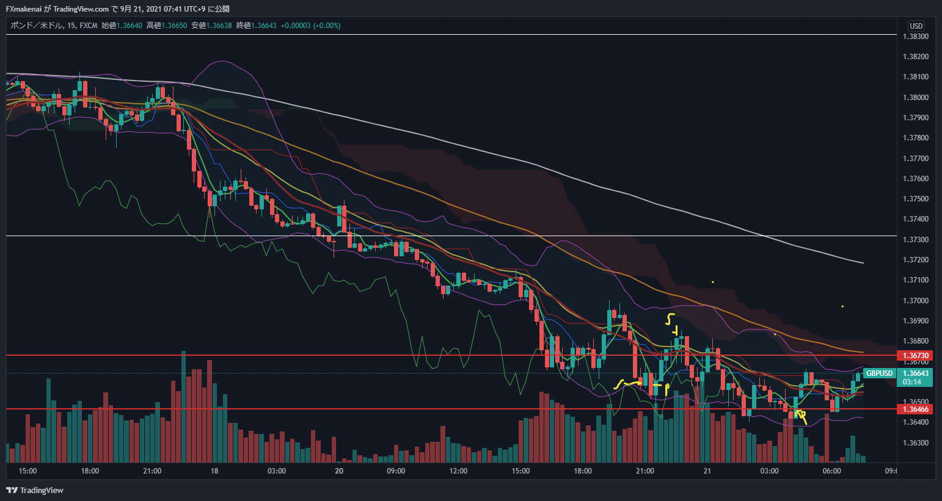The width and height of the screenshot is (942, 501).
Task: Click the 1.37400 price axis label
Action: 915,219
